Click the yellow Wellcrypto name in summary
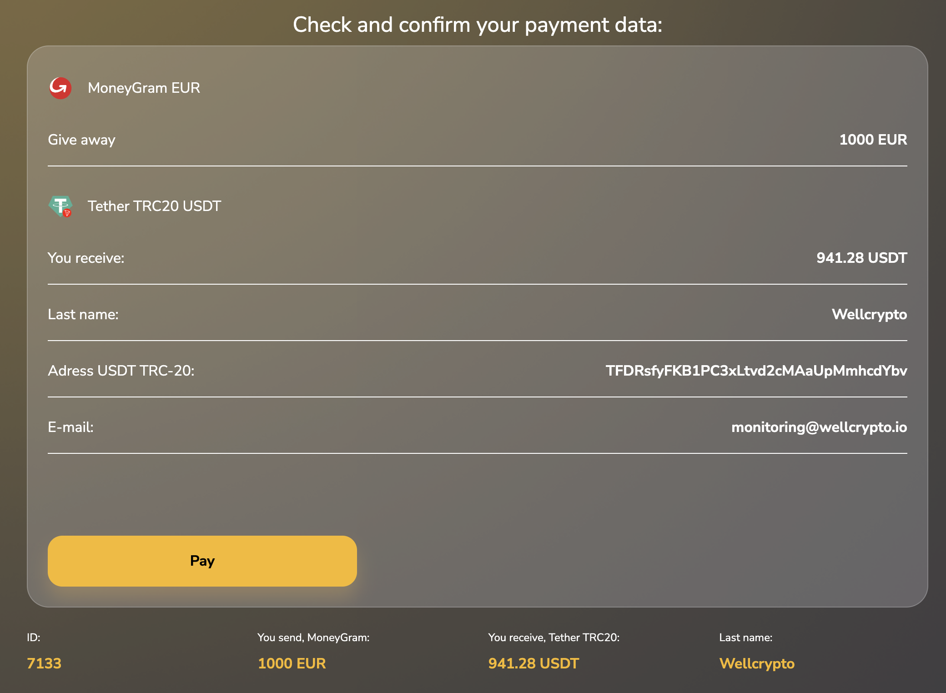Screen dimensions: 946x693 (x=757, y=663)
